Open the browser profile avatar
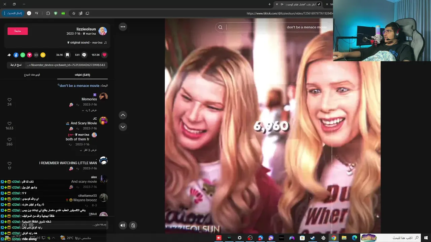 (29, 13)
